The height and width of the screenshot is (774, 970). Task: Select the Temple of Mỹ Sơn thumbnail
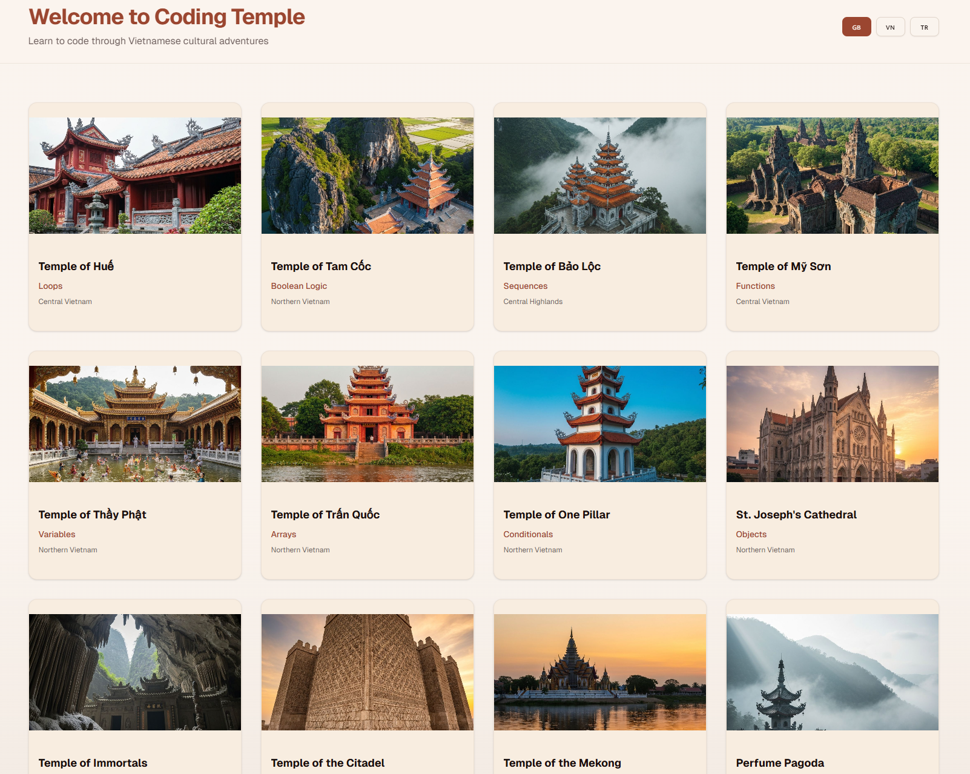(833, 176)
